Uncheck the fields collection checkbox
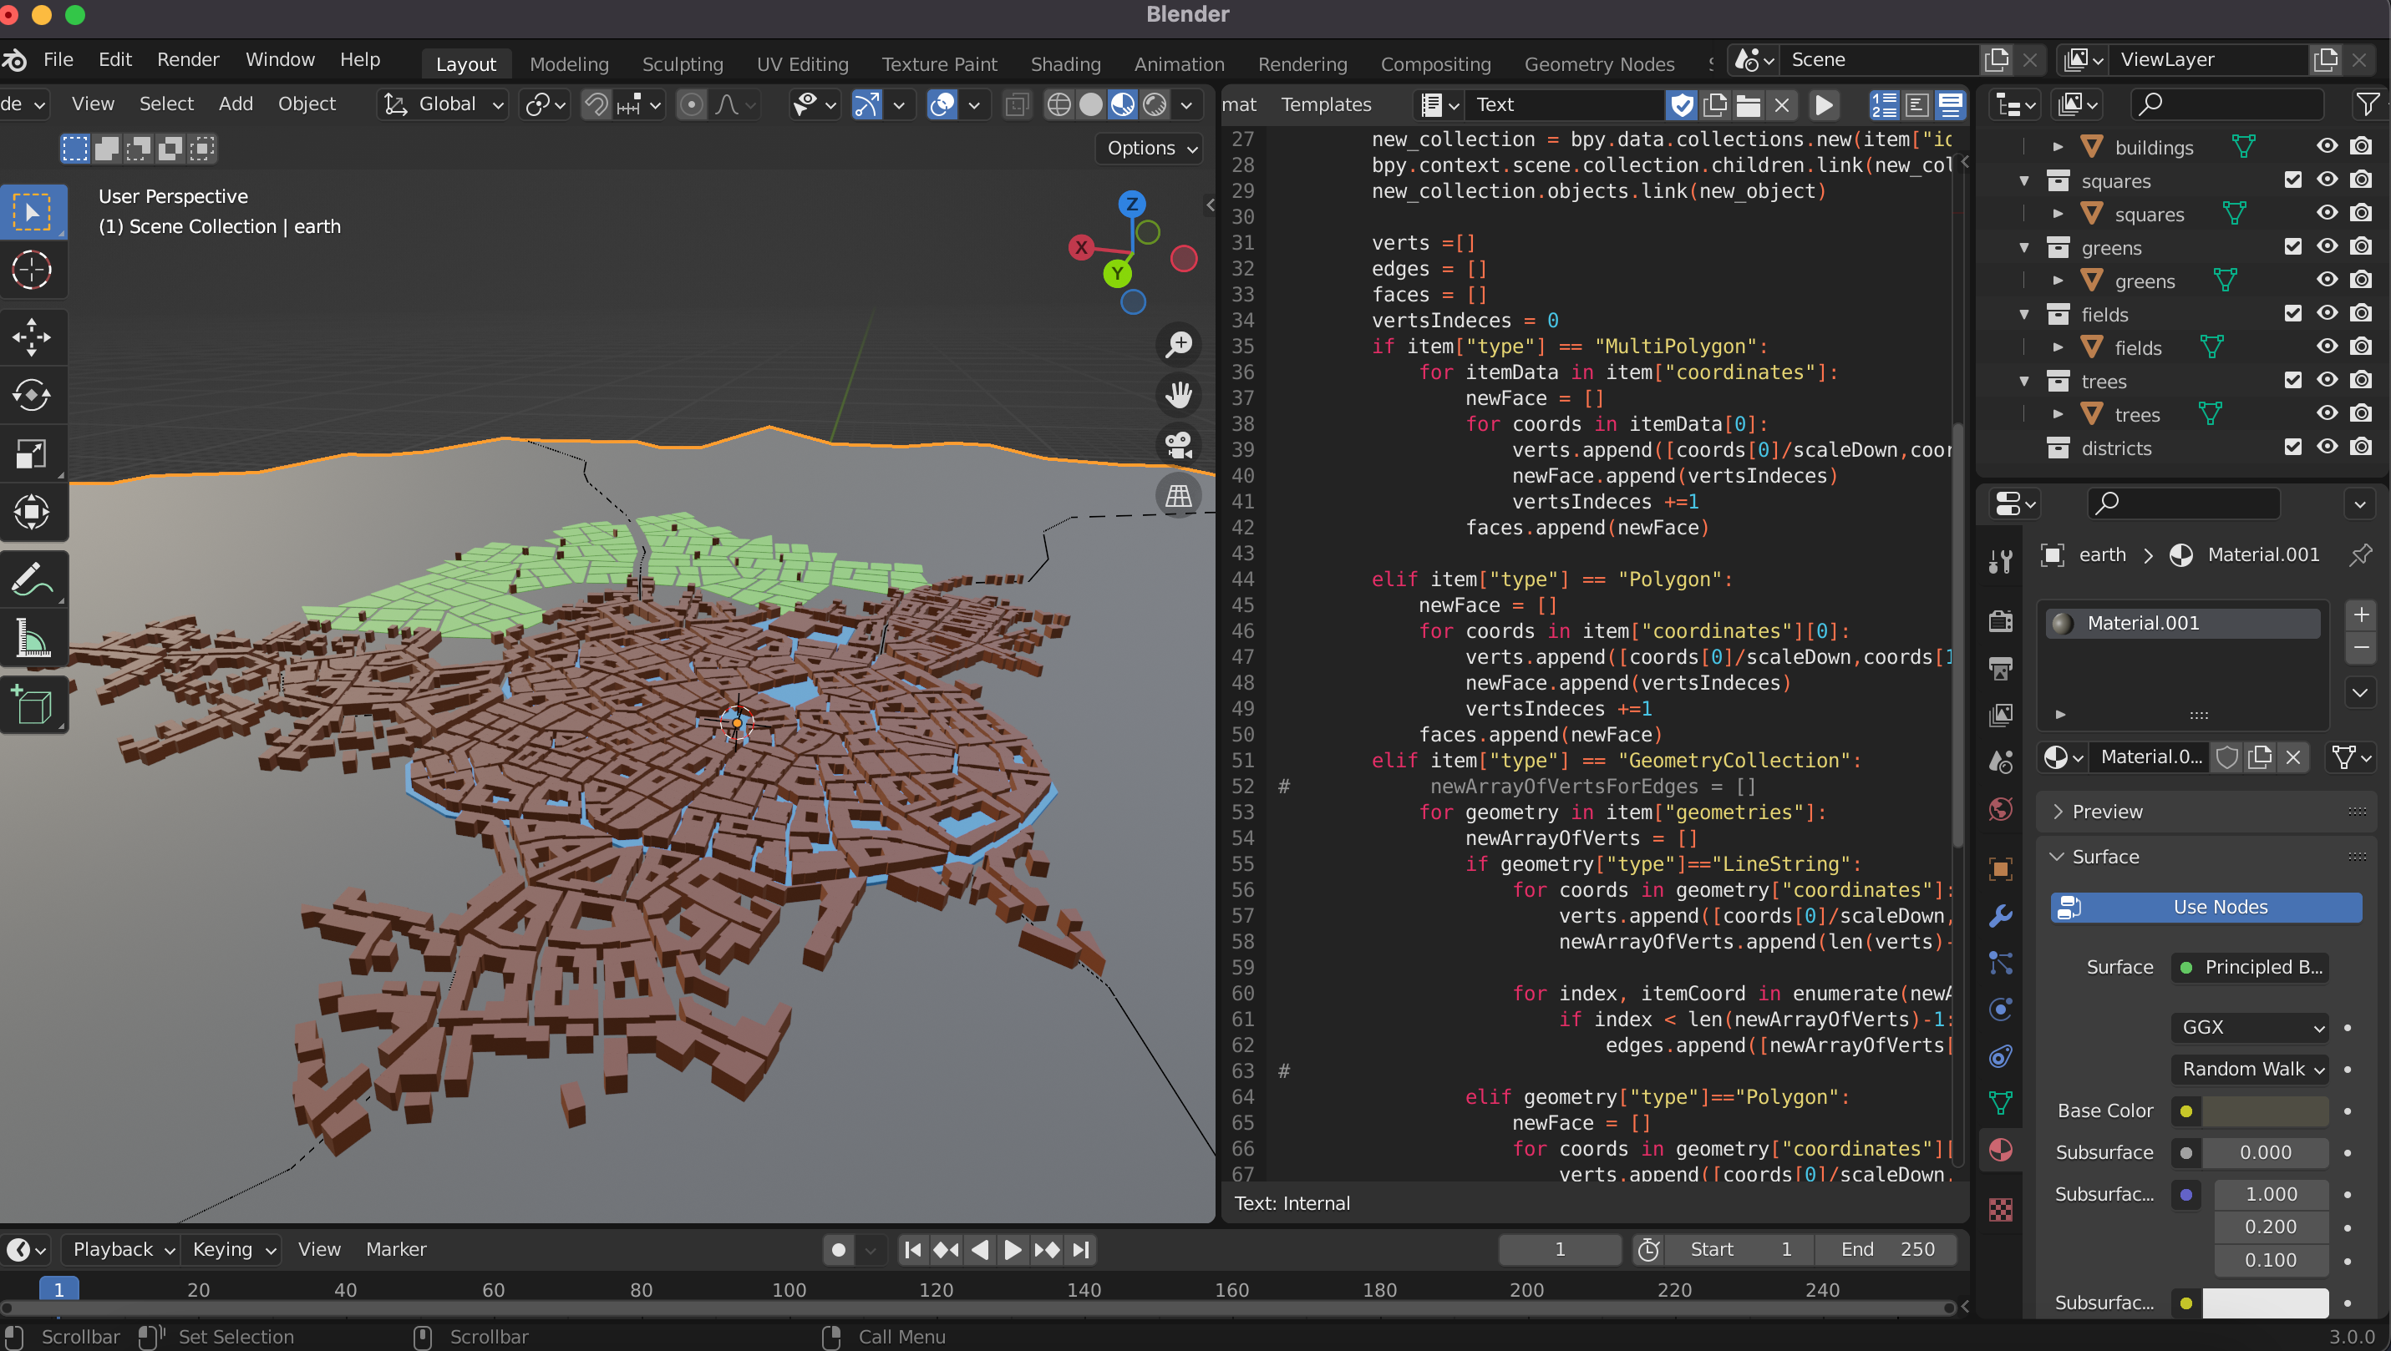Screen dimensions: 2391x1351 coord(2292,314)
